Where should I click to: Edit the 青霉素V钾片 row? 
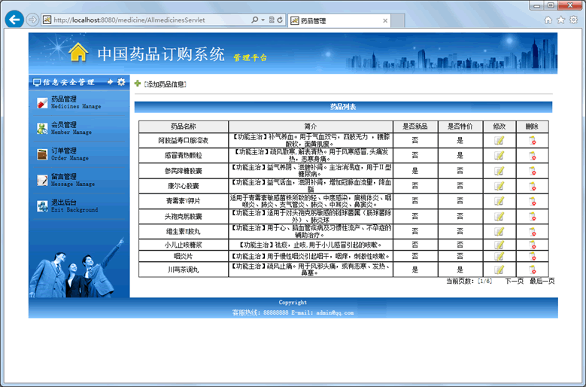[499, 201]
